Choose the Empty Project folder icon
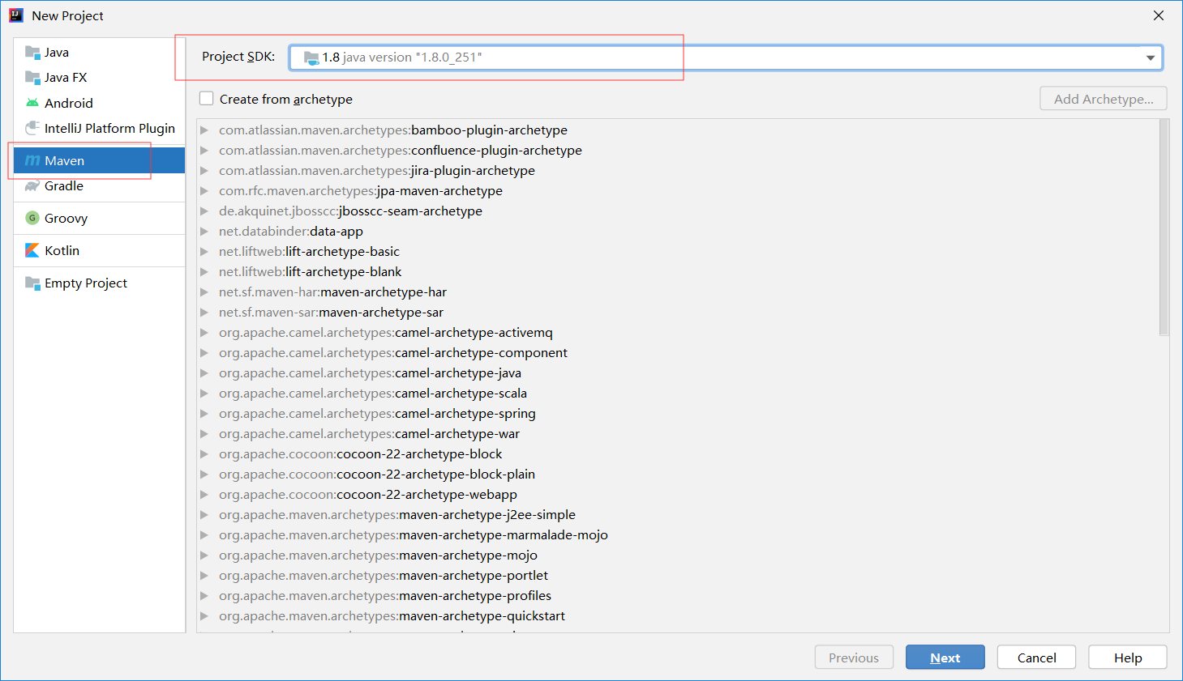Viewport: 1183px width, 681px height. pos(32,283)
